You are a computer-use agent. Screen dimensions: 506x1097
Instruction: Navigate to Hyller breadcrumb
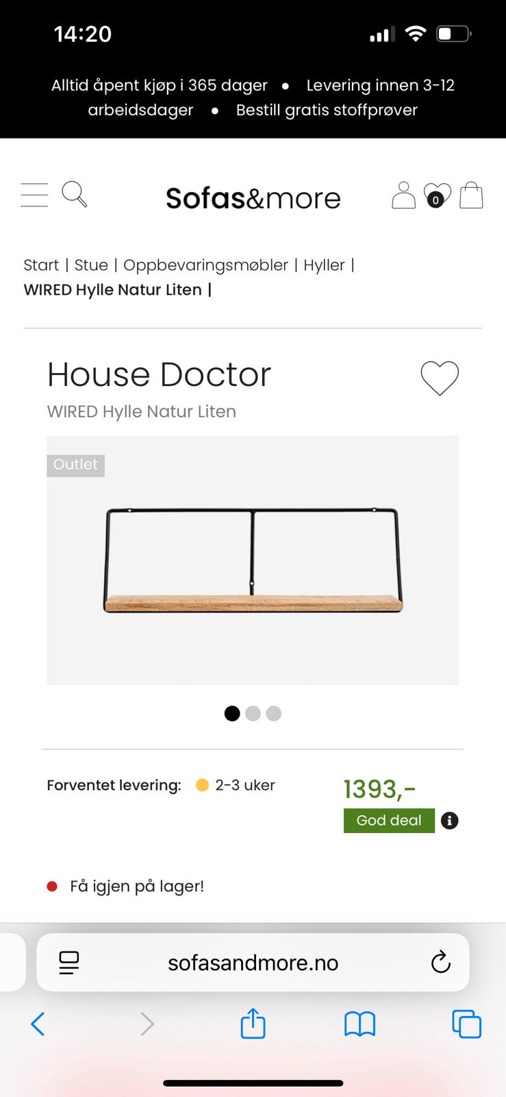(x=324, y=265)
